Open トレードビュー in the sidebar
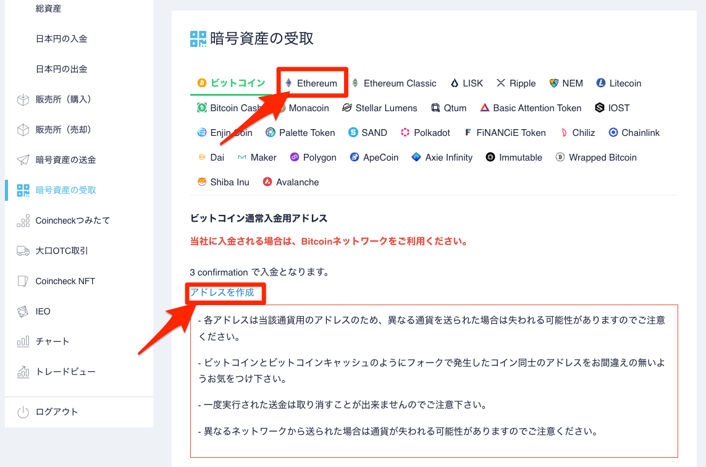The height and width of the screenshot is (467, 706). [x=65, y=371]
